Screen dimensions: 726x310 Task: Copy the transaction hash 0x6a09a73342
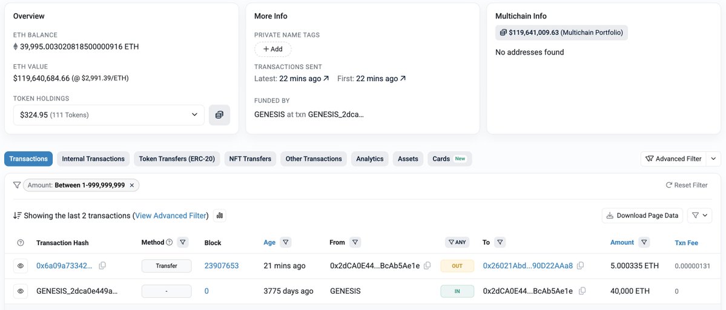pos(102,266)
